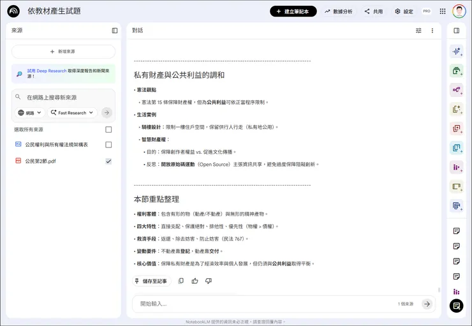Click the 1 個來源 indicator in chat box
Screen dimensions: 472x326
coord(406,304)
